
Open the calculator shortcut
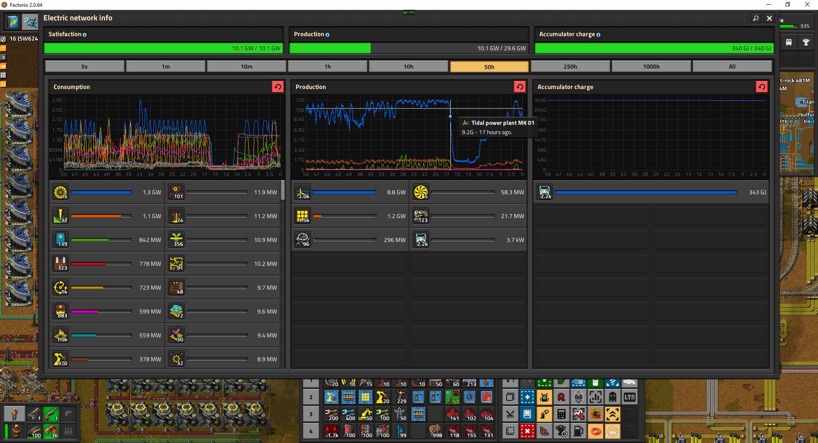(561, 414)
